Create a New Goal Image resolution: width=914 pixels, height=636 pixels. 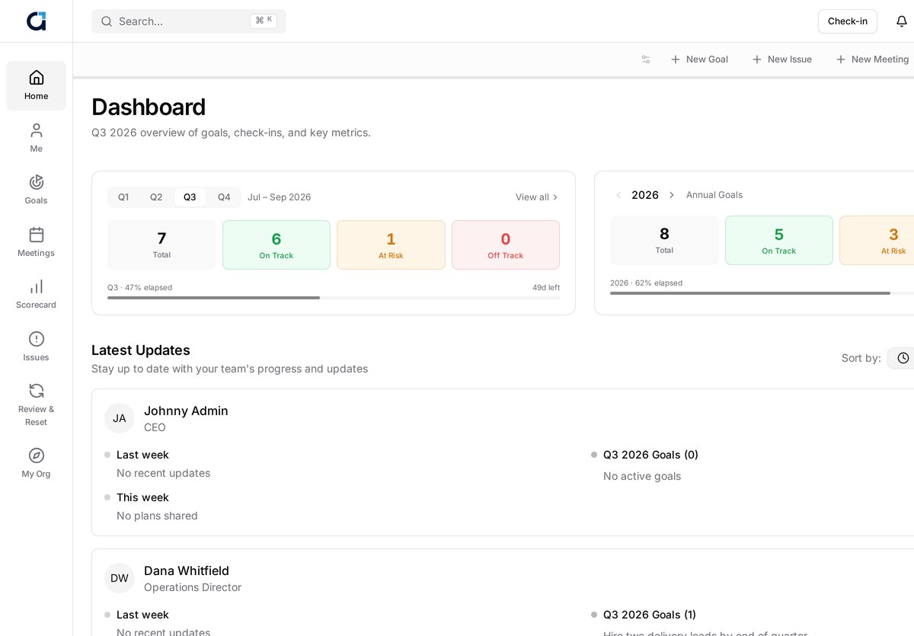699,59
